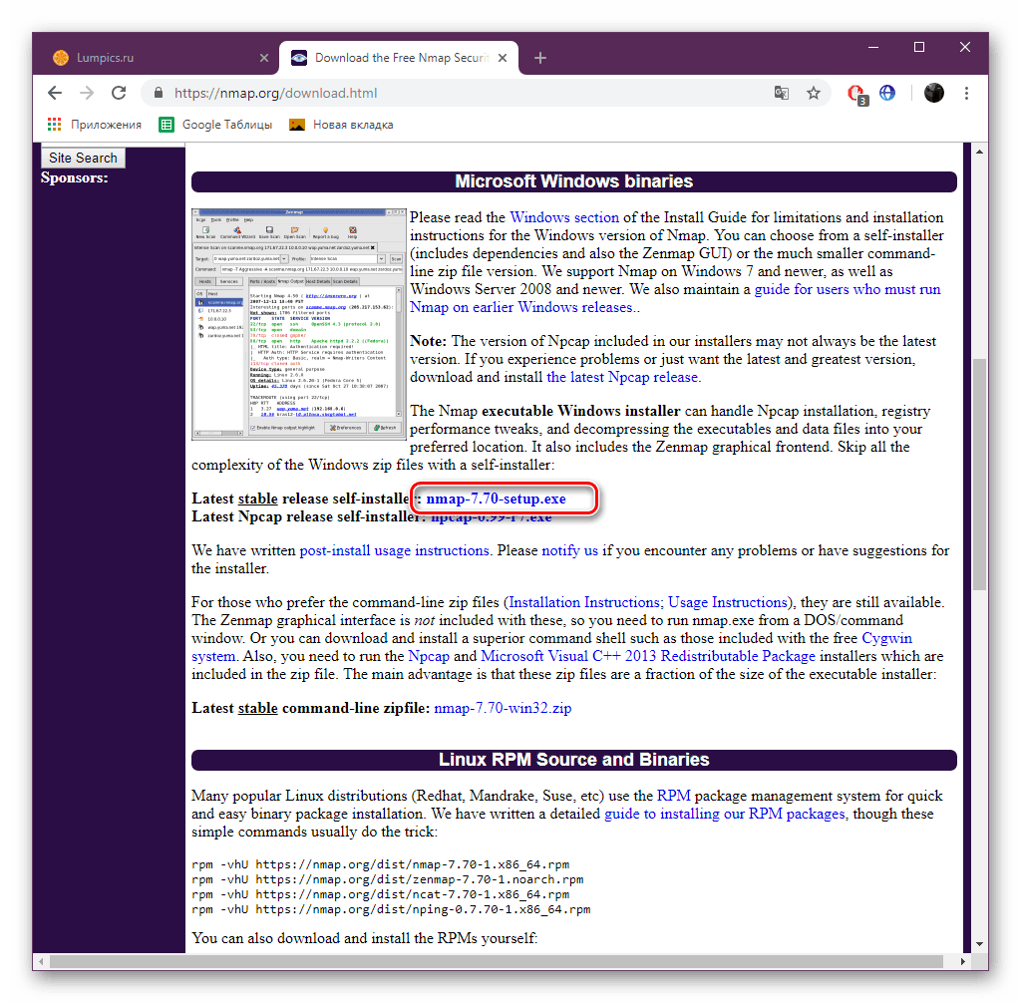
Task: Bookmark the page with the star icon
Action: tap(814, 92)
